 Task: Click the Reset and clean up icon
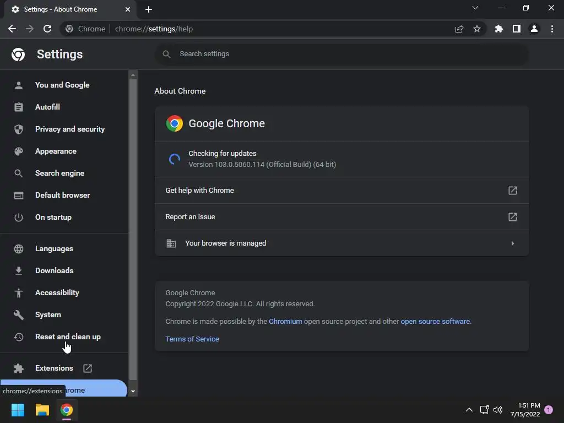[18, 337]
